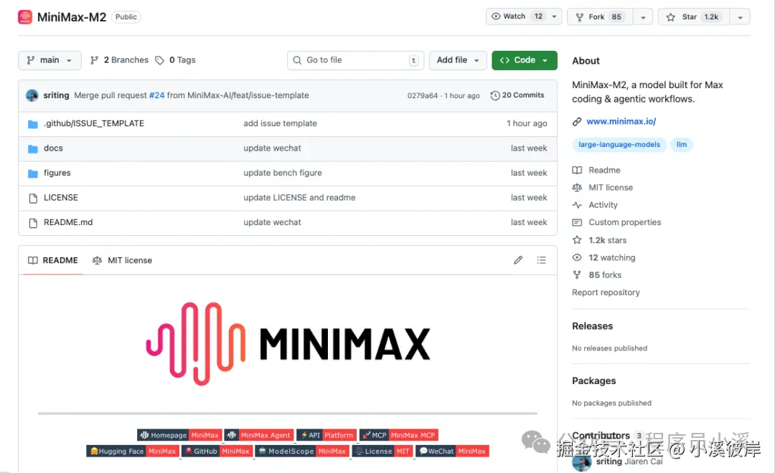Viewport: 775px width, 473px height.
Task: Open the Star lists dropdown arrow
Action: coord(740,16)
